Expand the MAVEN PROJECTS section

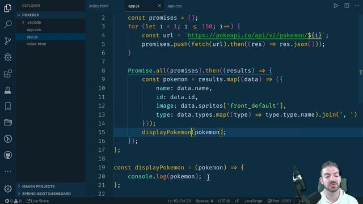coord(50,186)
